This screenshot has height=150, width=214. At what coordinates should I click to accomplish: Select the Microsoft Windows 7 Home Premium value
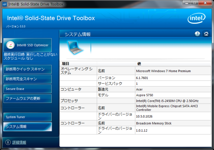pyautogui.click(x=163, y=71)
